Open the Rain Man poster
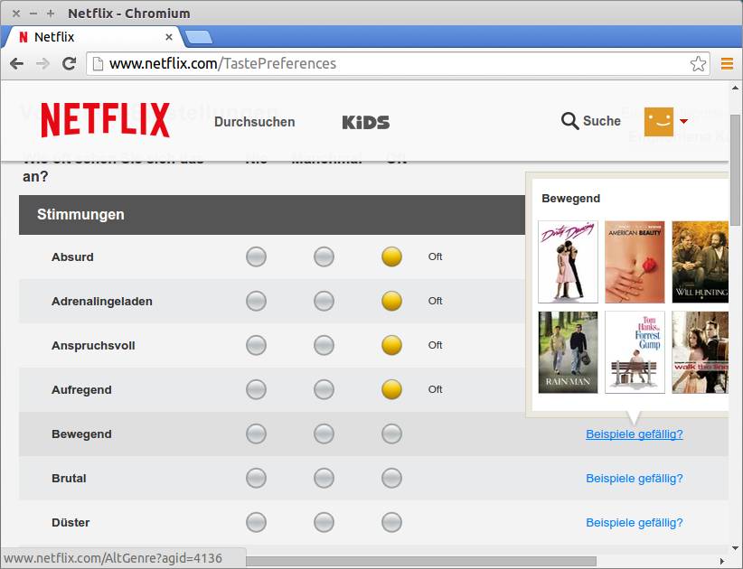The height and width of the screenshot is (569, 743). (569, 352)
